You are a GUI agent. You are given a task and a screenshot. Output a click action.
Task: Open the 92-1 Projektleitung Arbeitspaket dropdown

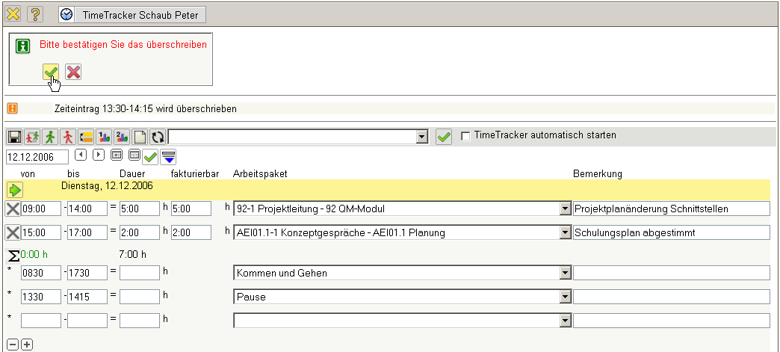pyautogui.click(x=565, y=209)
